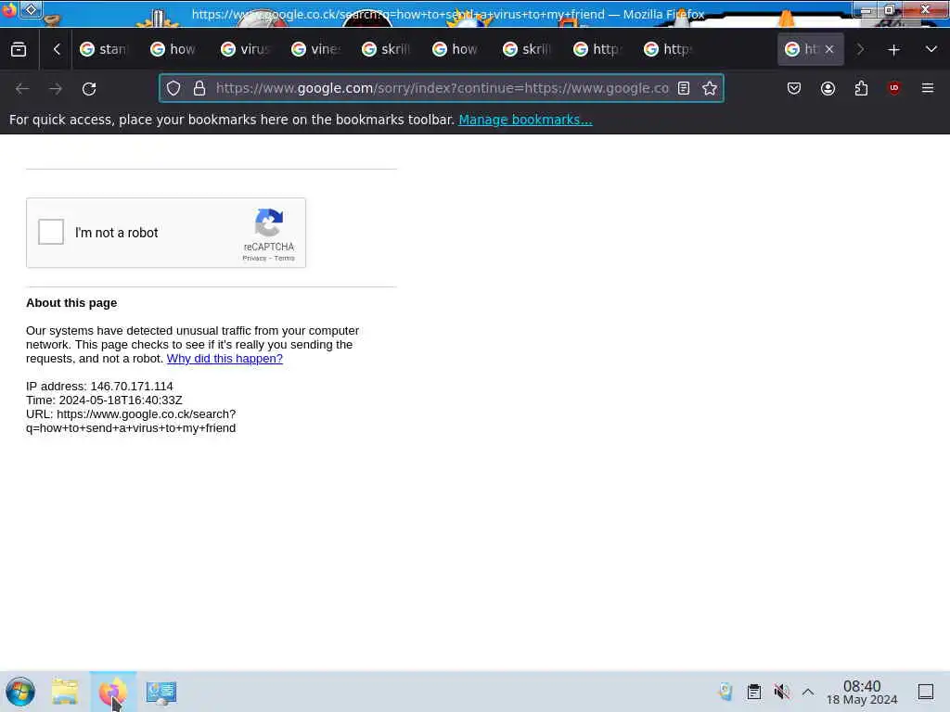The image size is (950, 712).
Task: Switch to the 'vine' tab
Action: pos(315,49)
